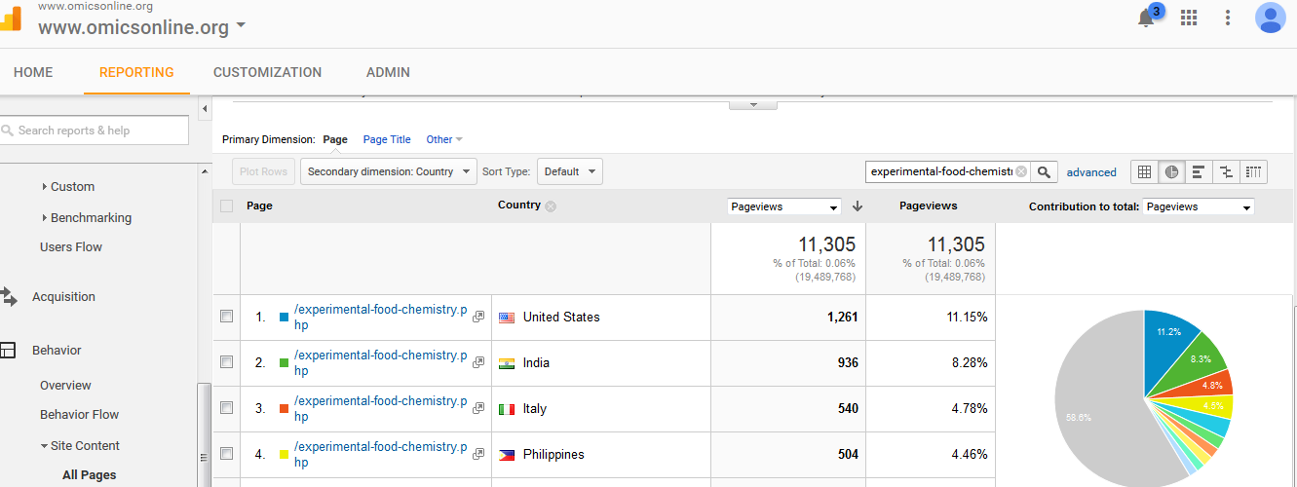Open the Google apps grid

tap(1189, 18)
